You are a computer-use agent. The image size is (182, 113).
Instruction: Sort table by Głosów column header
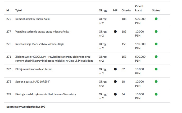(x=126, y=11)
